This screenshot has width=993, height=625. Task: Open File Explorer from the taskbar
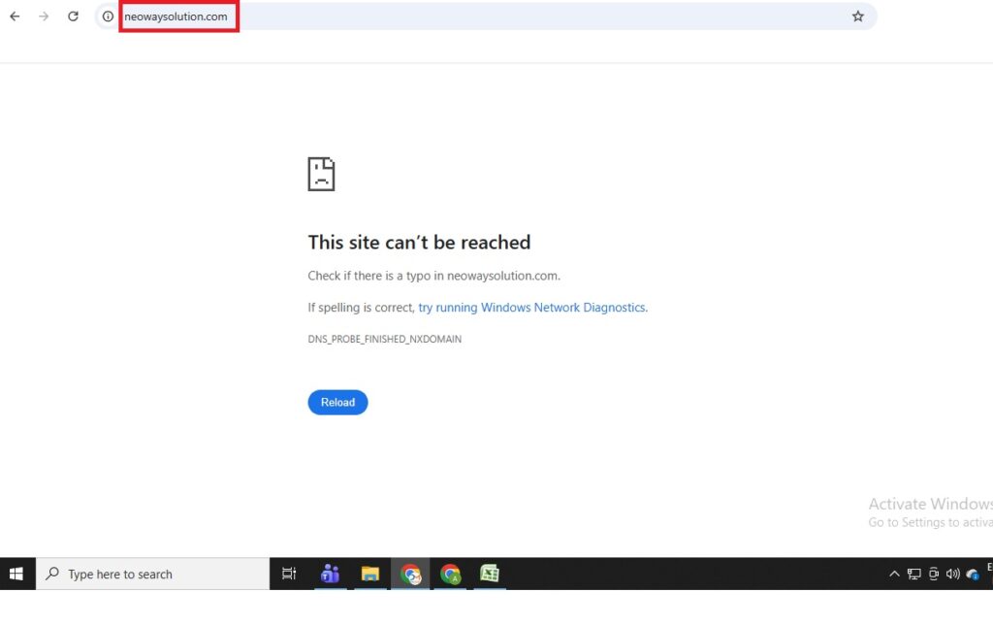coord(370,574)
